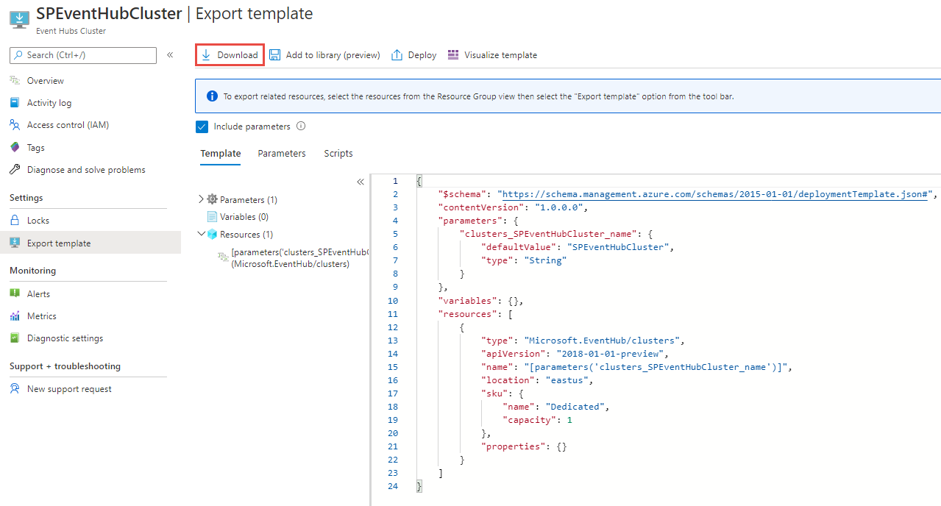Click Add to library (preview)
Viewport: 941px width, 506px height.
coord(324,55)
